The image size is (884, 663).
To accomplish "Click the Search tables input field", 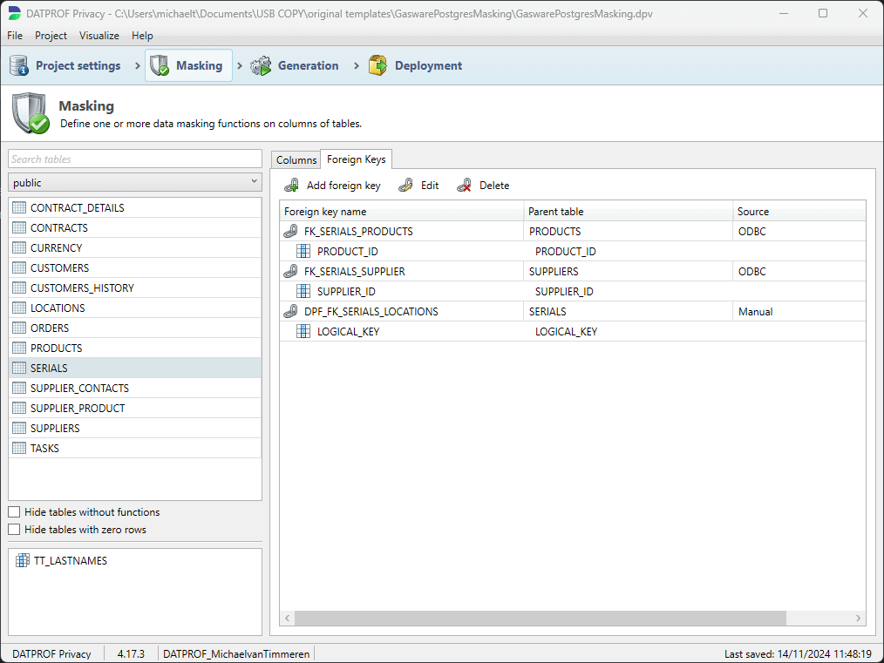I will pyautogui.click(x=135, y=159).
